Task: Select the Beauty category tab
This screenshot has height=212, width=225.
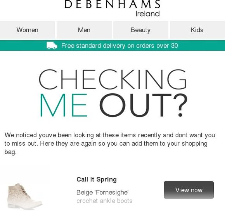Action: pos(140,30)
